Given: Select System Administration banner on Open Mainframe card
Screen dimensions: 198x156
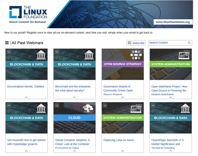Looking at the screenshot, I should pyautogui.click(x=170, y=64).
